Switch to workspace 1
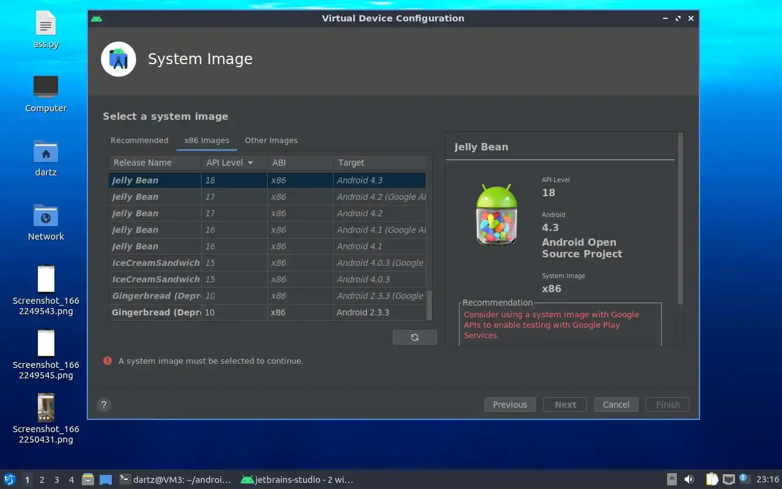This screenshot has width=782, height=489. 27,480
